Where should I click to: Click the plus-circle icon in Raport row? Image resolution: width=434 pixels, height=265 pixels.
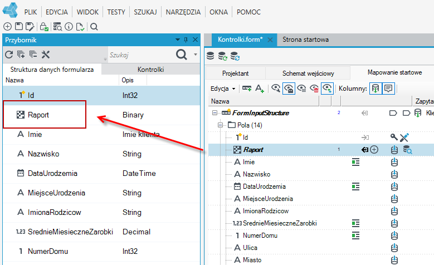(374, 150)
